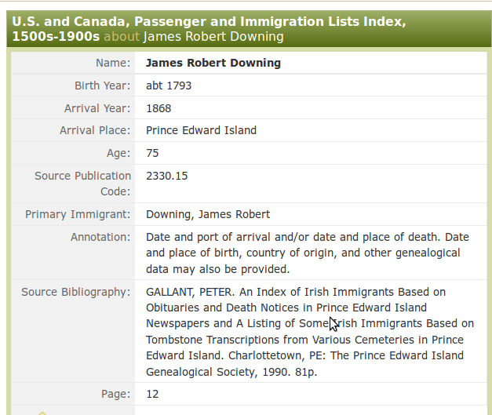
Task: Click the annotation description text
Action: (307, 253)
